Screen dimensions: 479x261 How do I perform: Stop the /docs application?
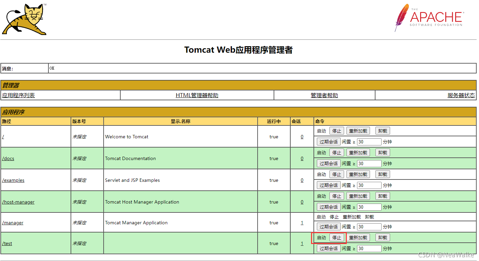pyautogui.click(x=337, y=153)
